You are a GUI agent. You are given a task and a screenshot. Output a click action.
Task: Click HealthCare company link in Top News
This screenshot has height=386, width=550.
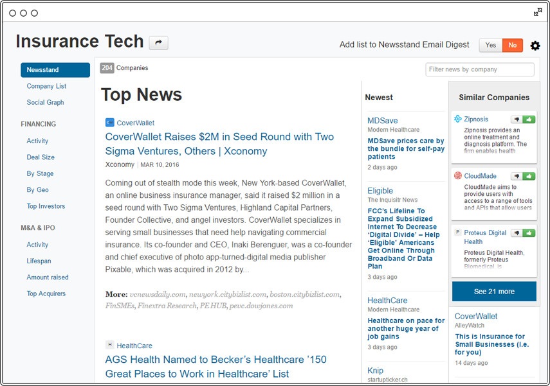tap(134, 346)
